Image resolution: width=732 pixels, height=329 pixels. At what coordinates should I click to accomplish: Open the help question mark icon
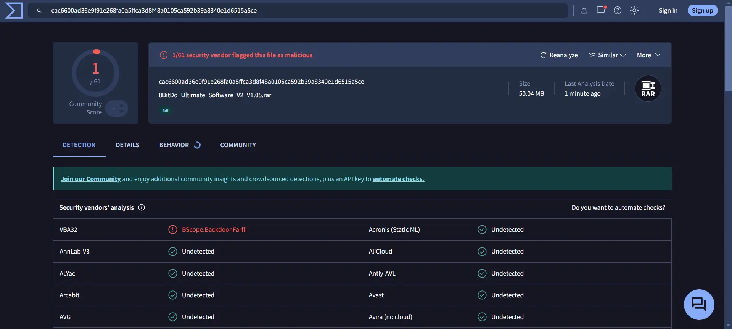[x=618, y=10]
